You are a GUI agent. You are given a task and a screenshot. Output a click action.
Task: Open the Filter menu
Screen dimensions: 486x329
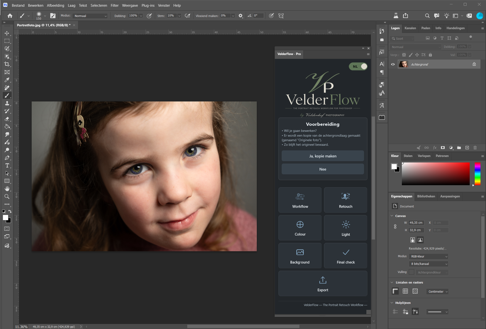click(x=115, y=5)
